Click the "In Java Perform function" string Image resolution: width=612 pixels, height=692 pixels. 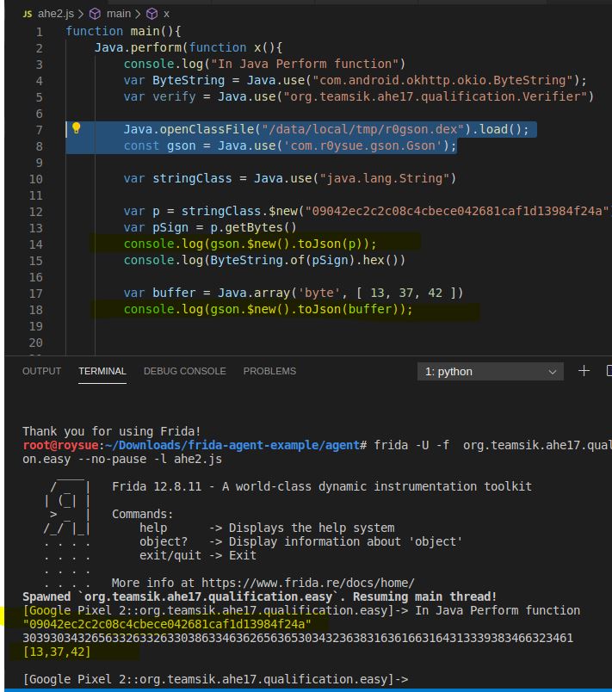click(x=304, y=64)
